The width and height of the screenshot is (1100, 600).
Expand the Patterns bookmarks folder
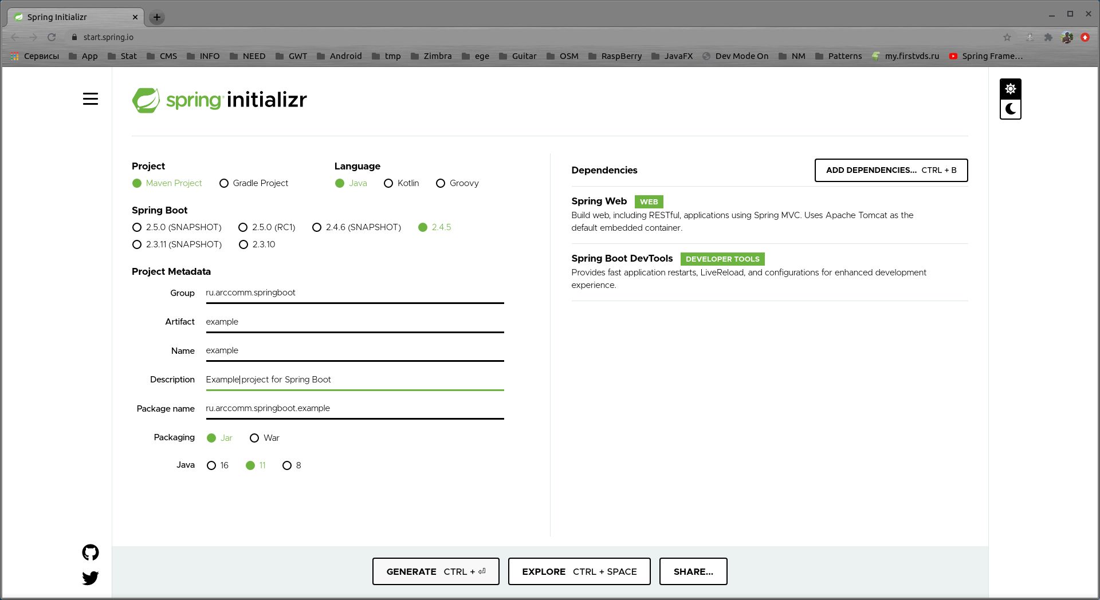[x=838, y=56]
